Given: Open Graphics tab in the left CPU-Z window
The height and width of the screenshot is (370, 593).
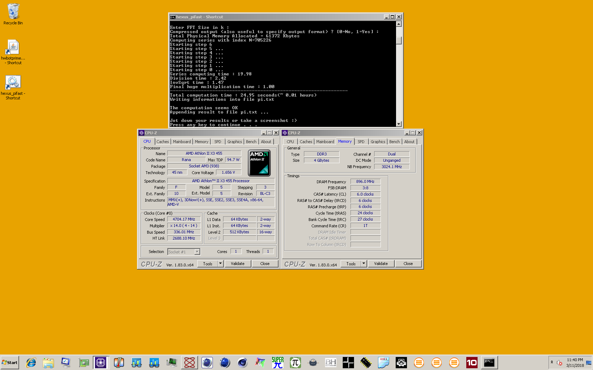Looking at the screenshot, I should coord(235,142).
